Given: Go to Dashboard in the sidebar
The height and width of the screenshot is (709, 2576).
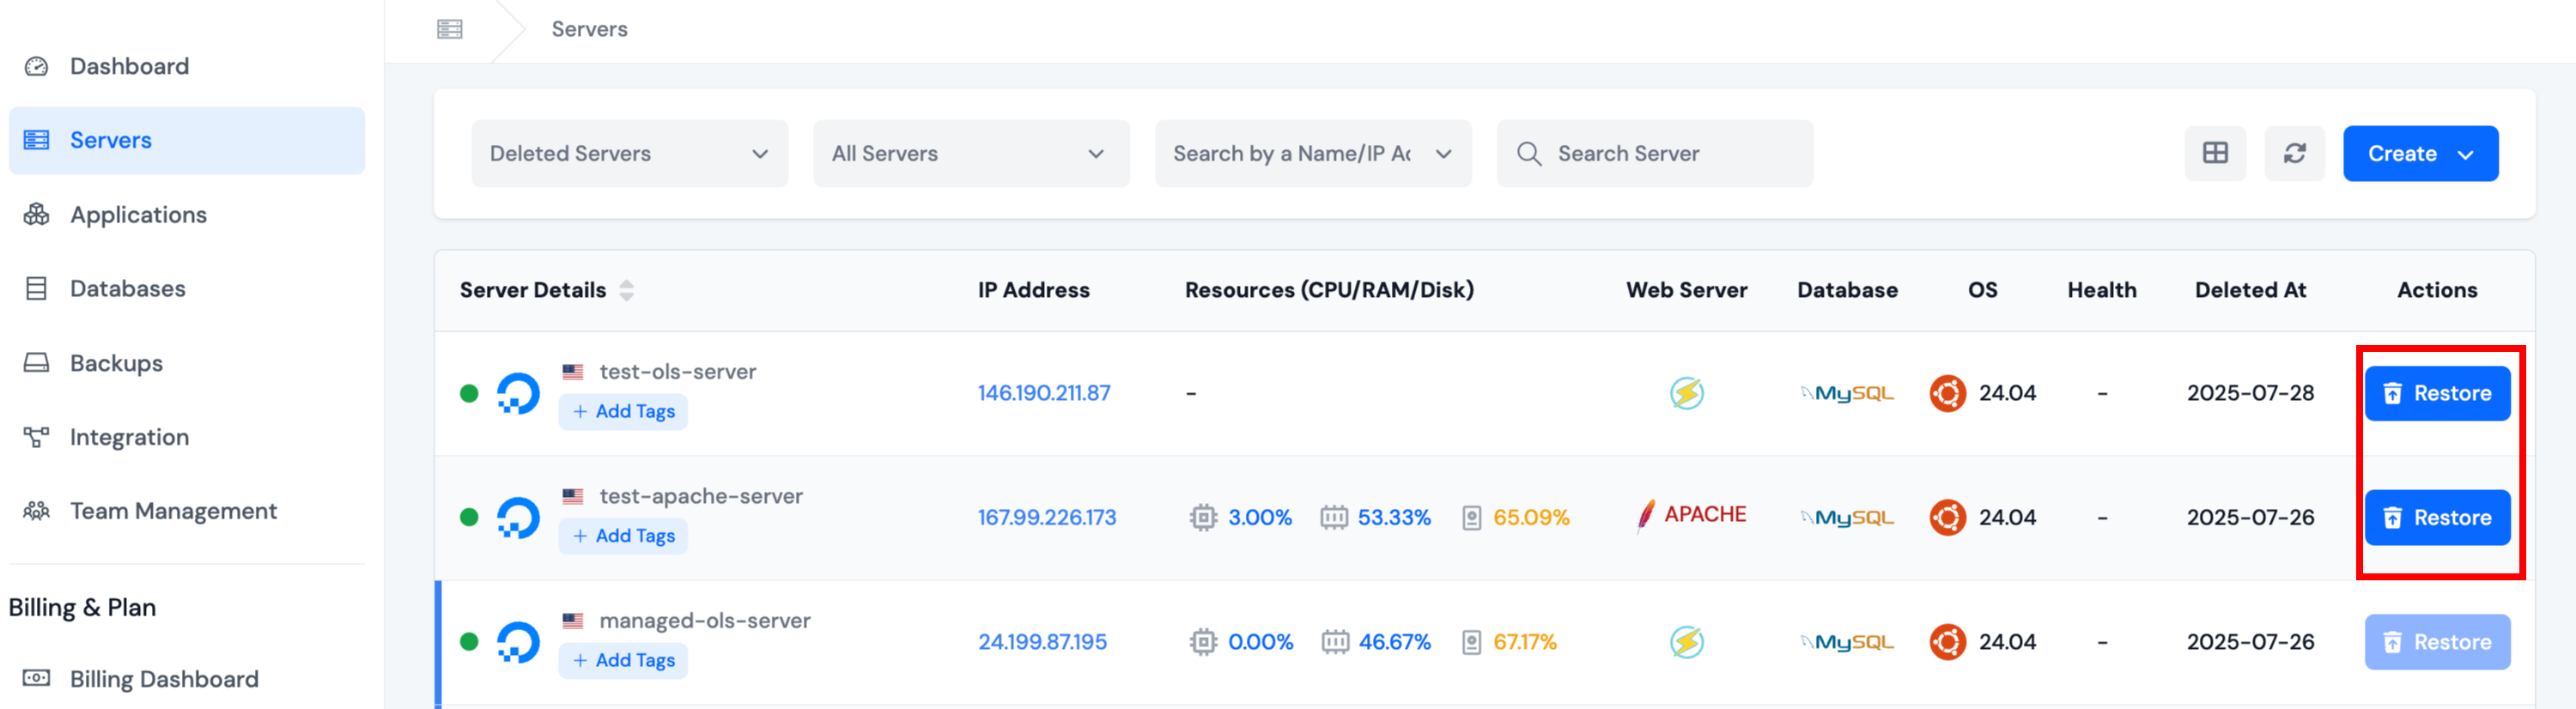Looking at the screenshot, I should click(129, 66).
